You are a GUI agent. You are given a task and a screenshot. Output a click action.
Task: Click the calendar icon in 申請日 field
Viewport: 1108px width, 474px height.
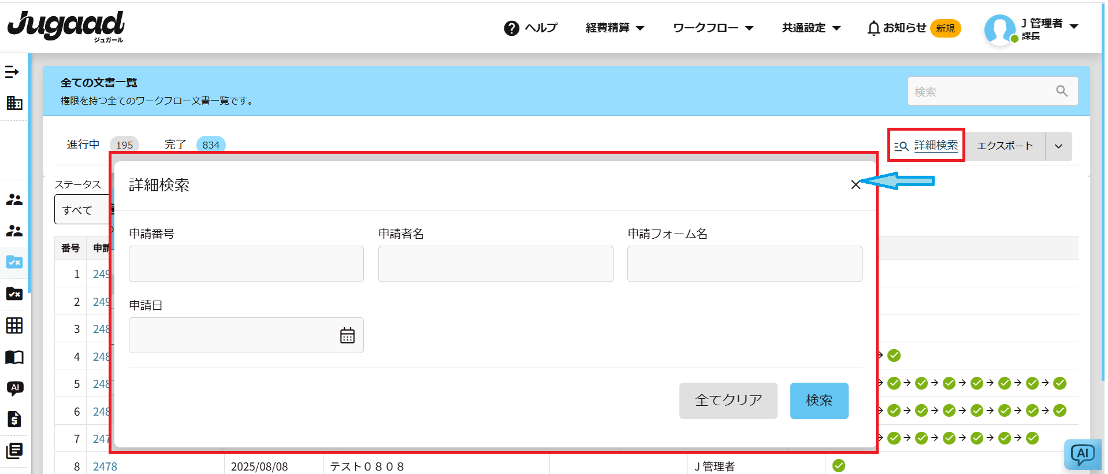coord(347,335)
